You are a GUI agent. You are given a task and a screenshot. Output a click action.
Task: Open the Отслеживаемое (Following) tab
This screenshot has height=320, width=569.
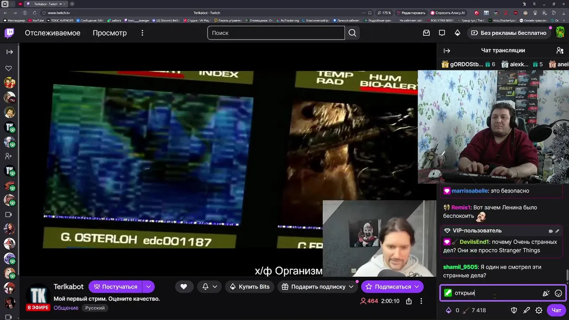[x=52, y=33]
